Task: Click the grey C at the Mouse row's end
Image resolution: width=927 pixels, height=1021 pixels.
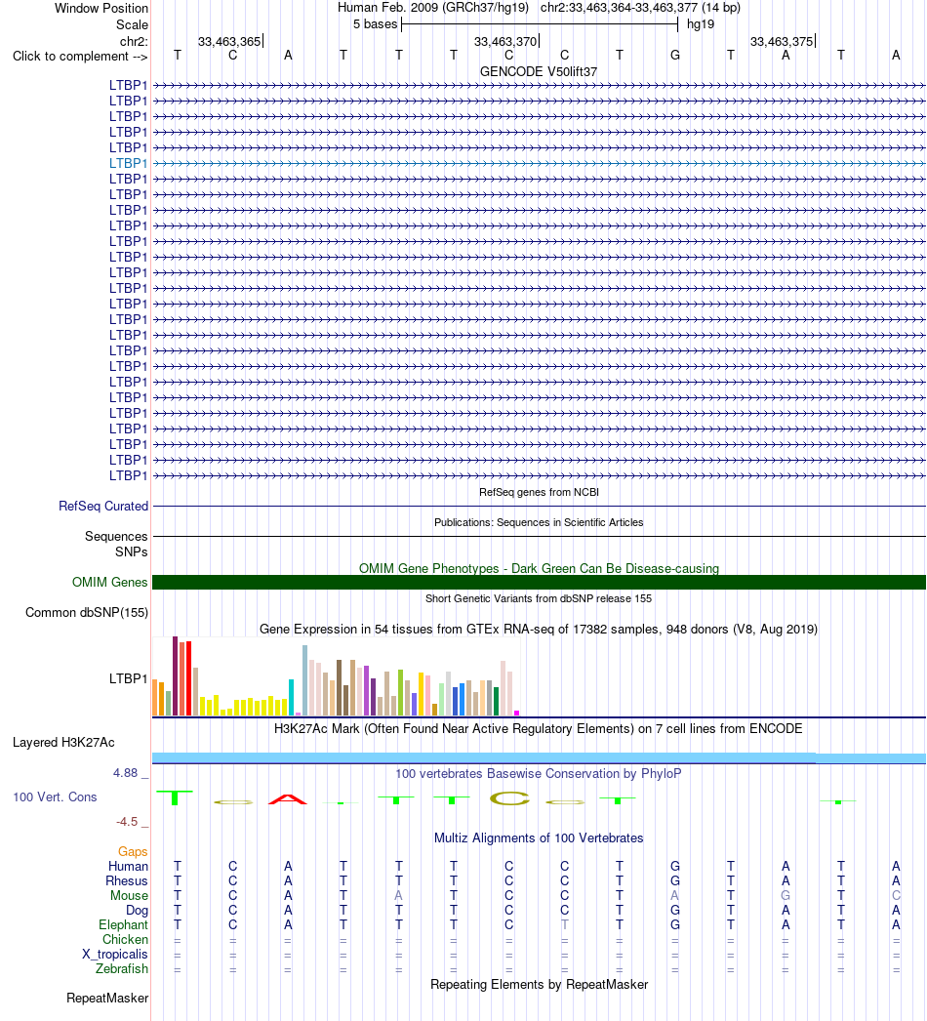Action: point(897,895)
